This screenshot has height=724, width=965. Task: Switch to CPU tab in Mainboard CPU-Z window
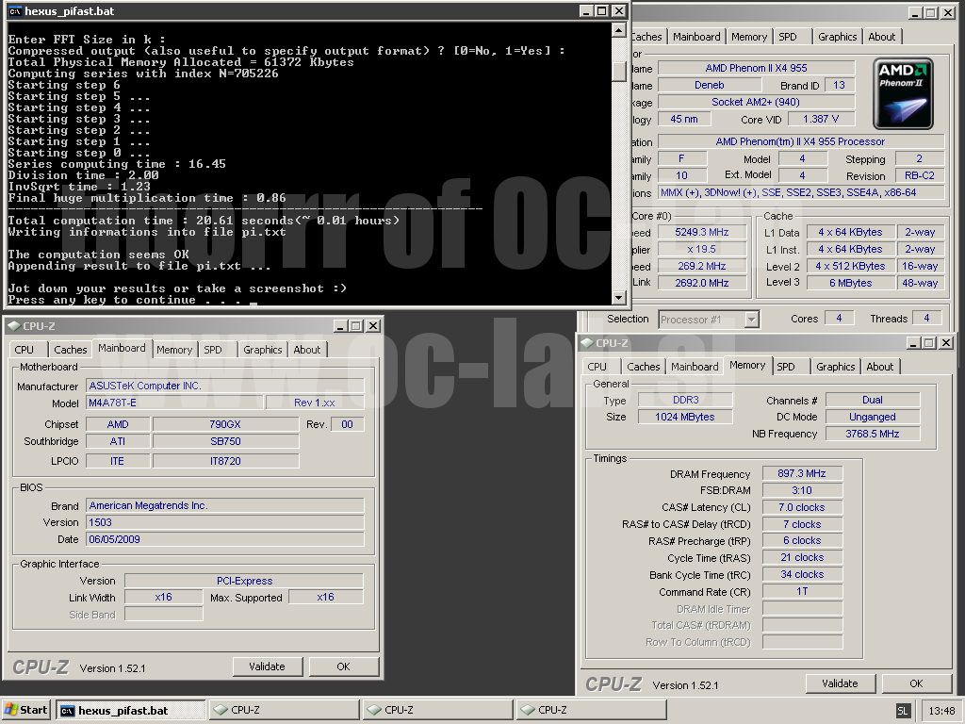tap(24, 350)
